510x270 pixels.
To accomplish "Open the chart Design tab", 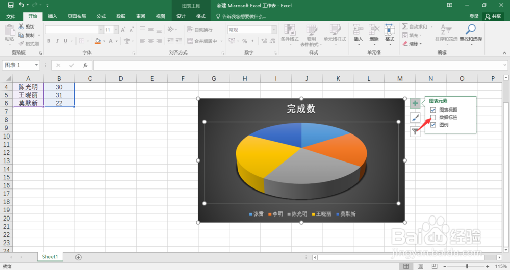I will tap(181, 16).
